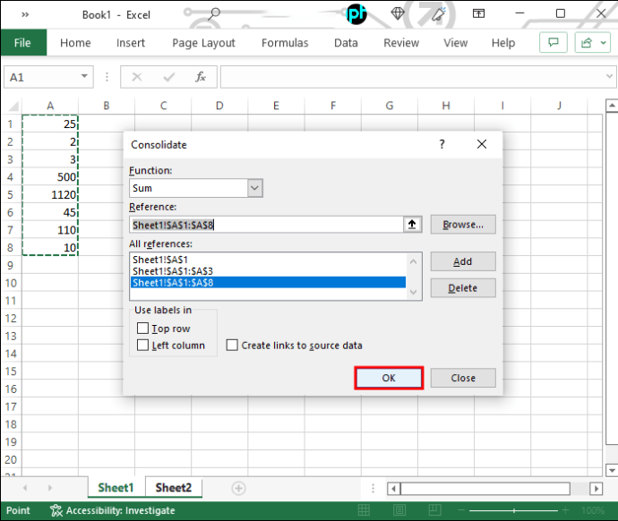
Task: Open the View tab
Action: point(455,43)
